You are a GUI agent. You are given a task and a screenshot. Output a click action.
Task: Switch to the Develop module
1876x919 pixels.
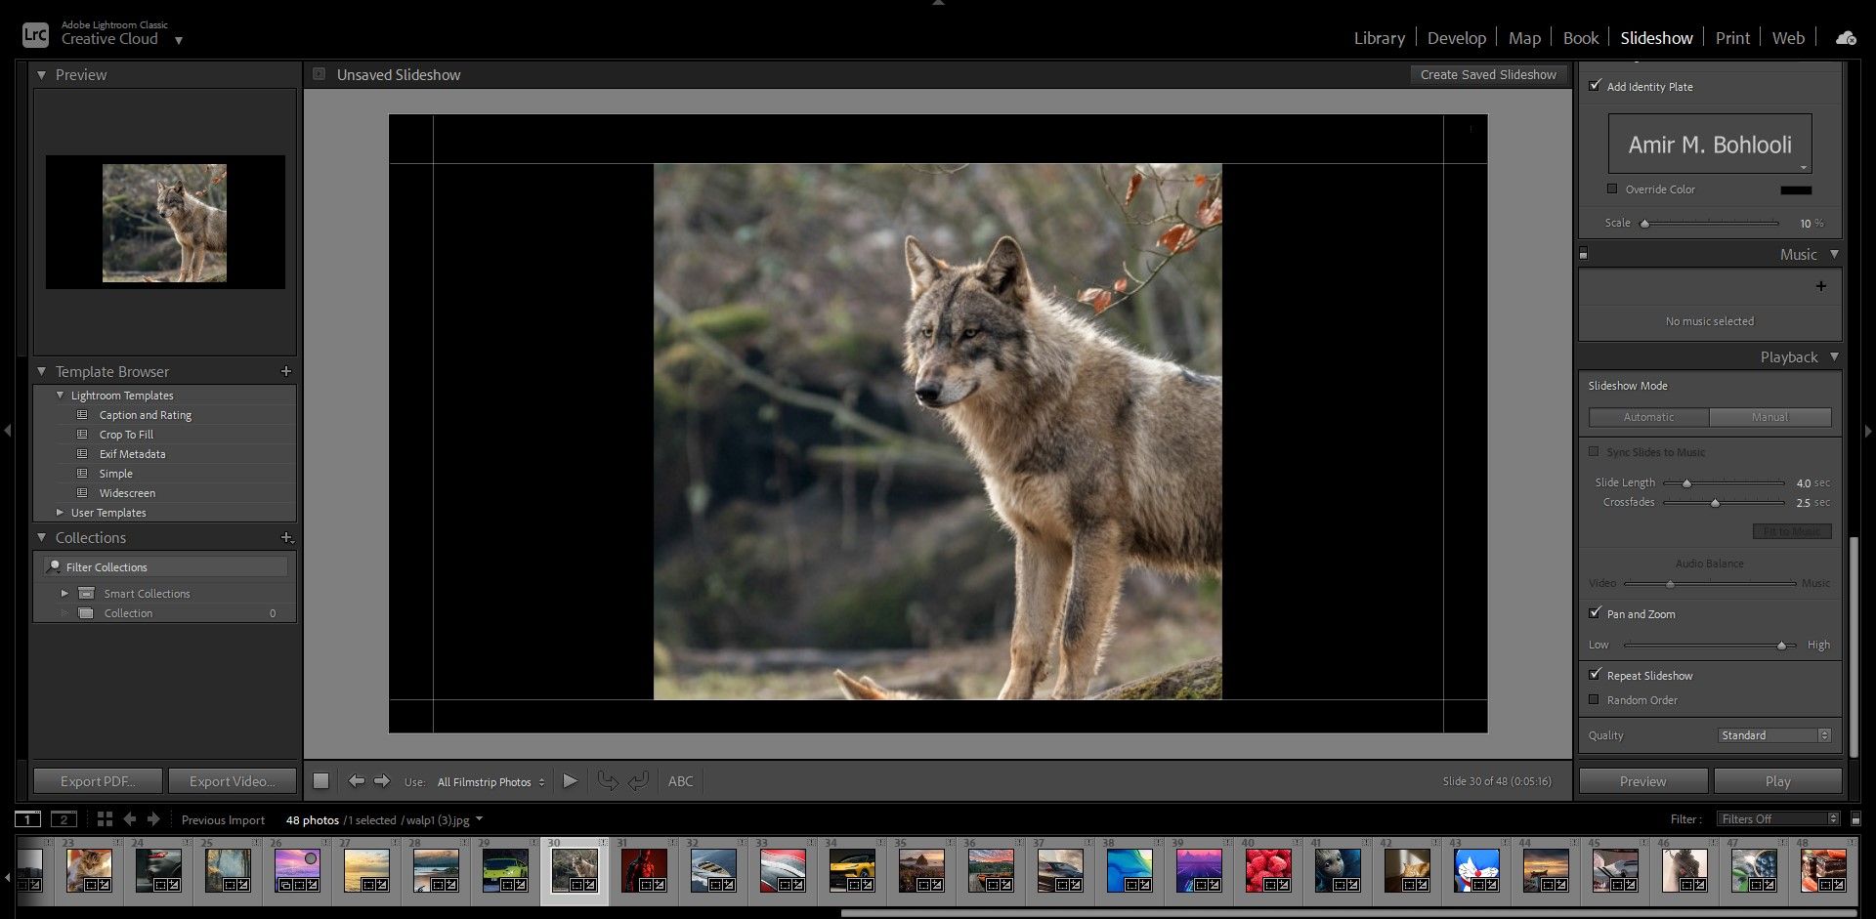click(x=1456, y=38)
